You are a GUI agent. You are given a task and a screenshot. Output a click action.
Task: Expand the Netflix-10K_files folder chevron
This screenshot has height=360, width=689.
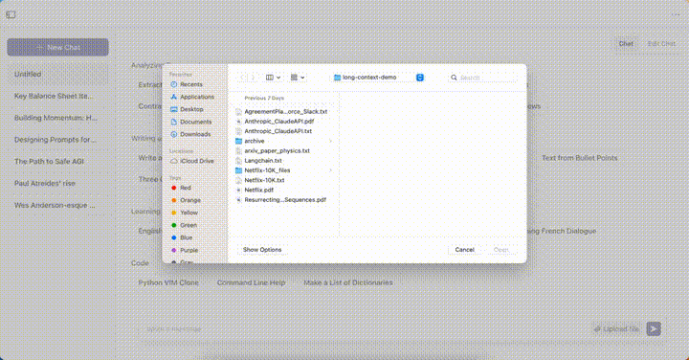point(330,170)
